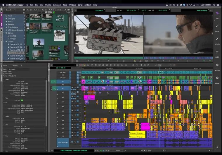Image resolution: width=222 pixels, height=155 pixels.
Task: Select the Storyboards bin
Action: tap(13, 27)
